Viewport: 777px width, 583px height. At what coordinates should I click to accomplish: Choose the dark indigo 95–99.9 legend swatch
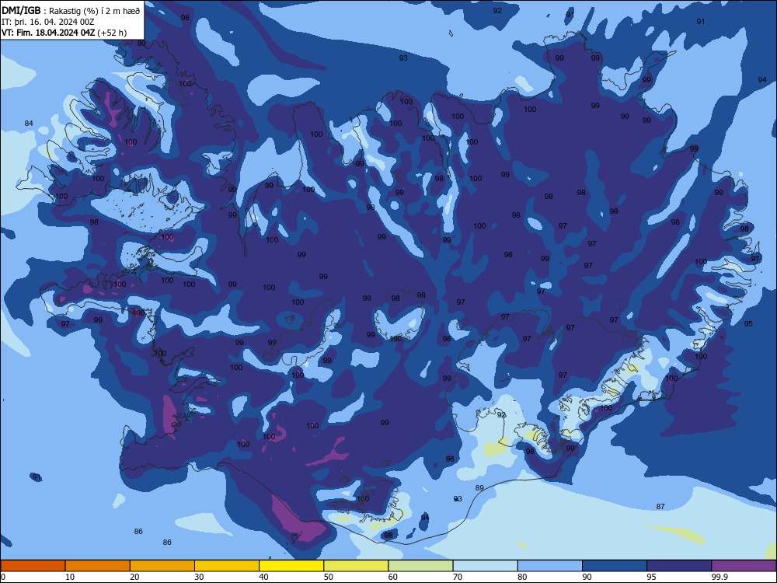tap(679, 566)
